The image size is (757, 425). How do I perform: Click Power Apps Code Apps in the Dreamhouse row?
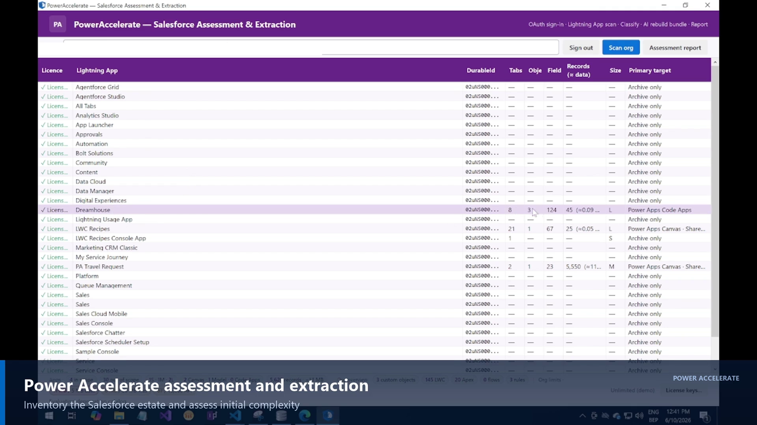pyautogui.click(x=659, y=210)
